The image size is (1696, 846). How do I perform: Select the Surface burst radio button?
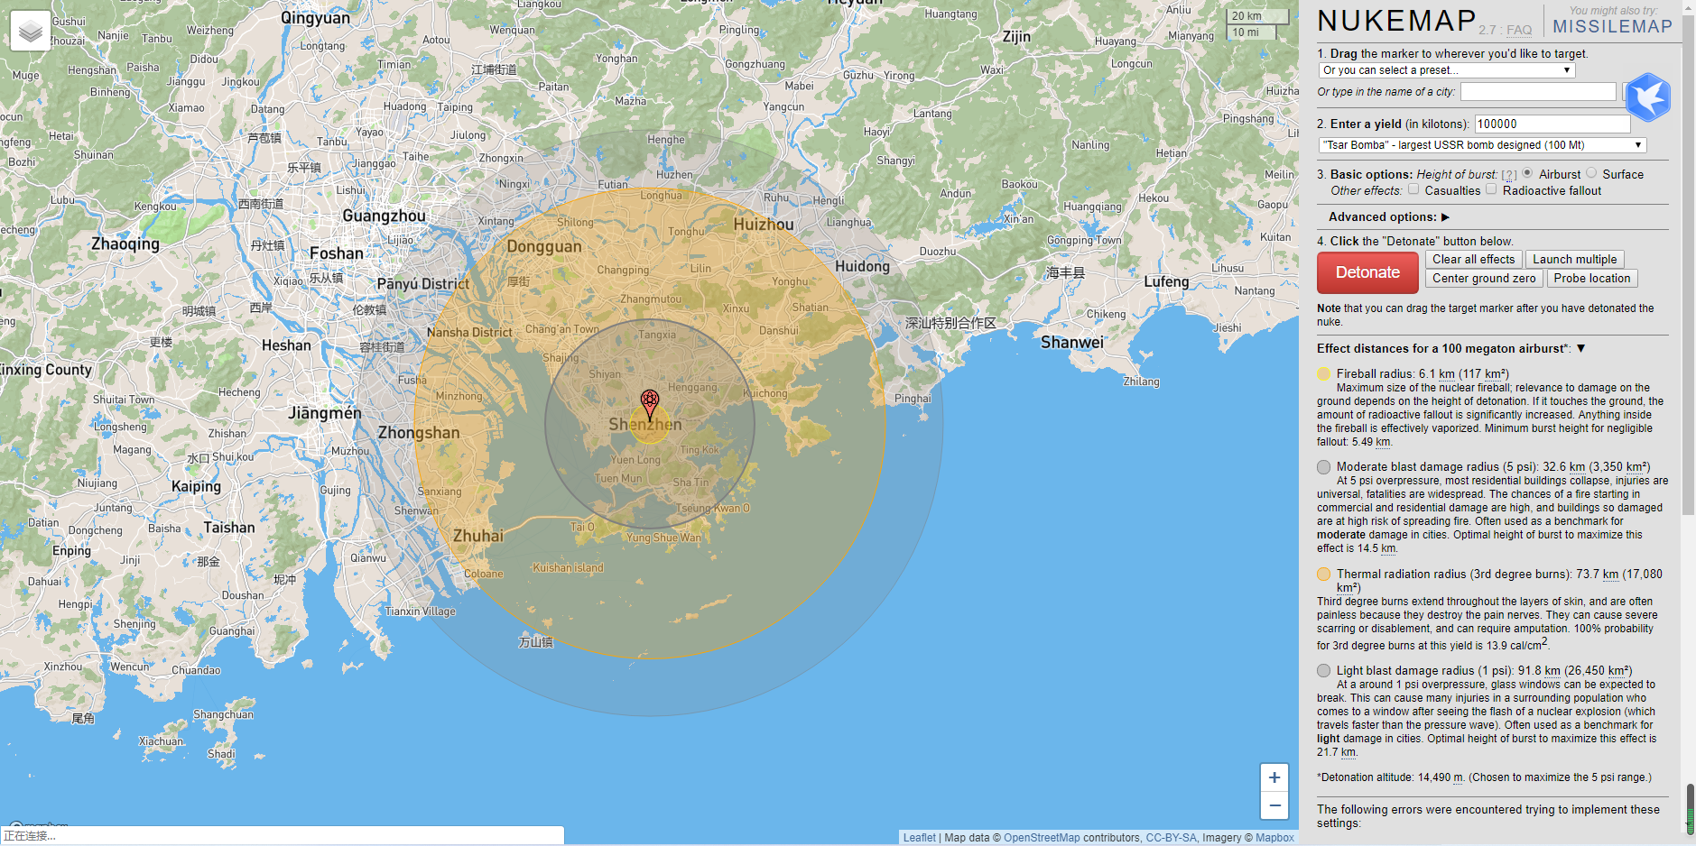tap(1591, 173)
